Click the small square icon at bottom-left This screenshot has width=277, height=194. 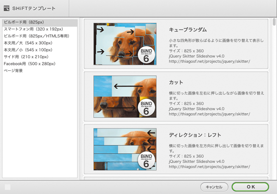[7, 187]
